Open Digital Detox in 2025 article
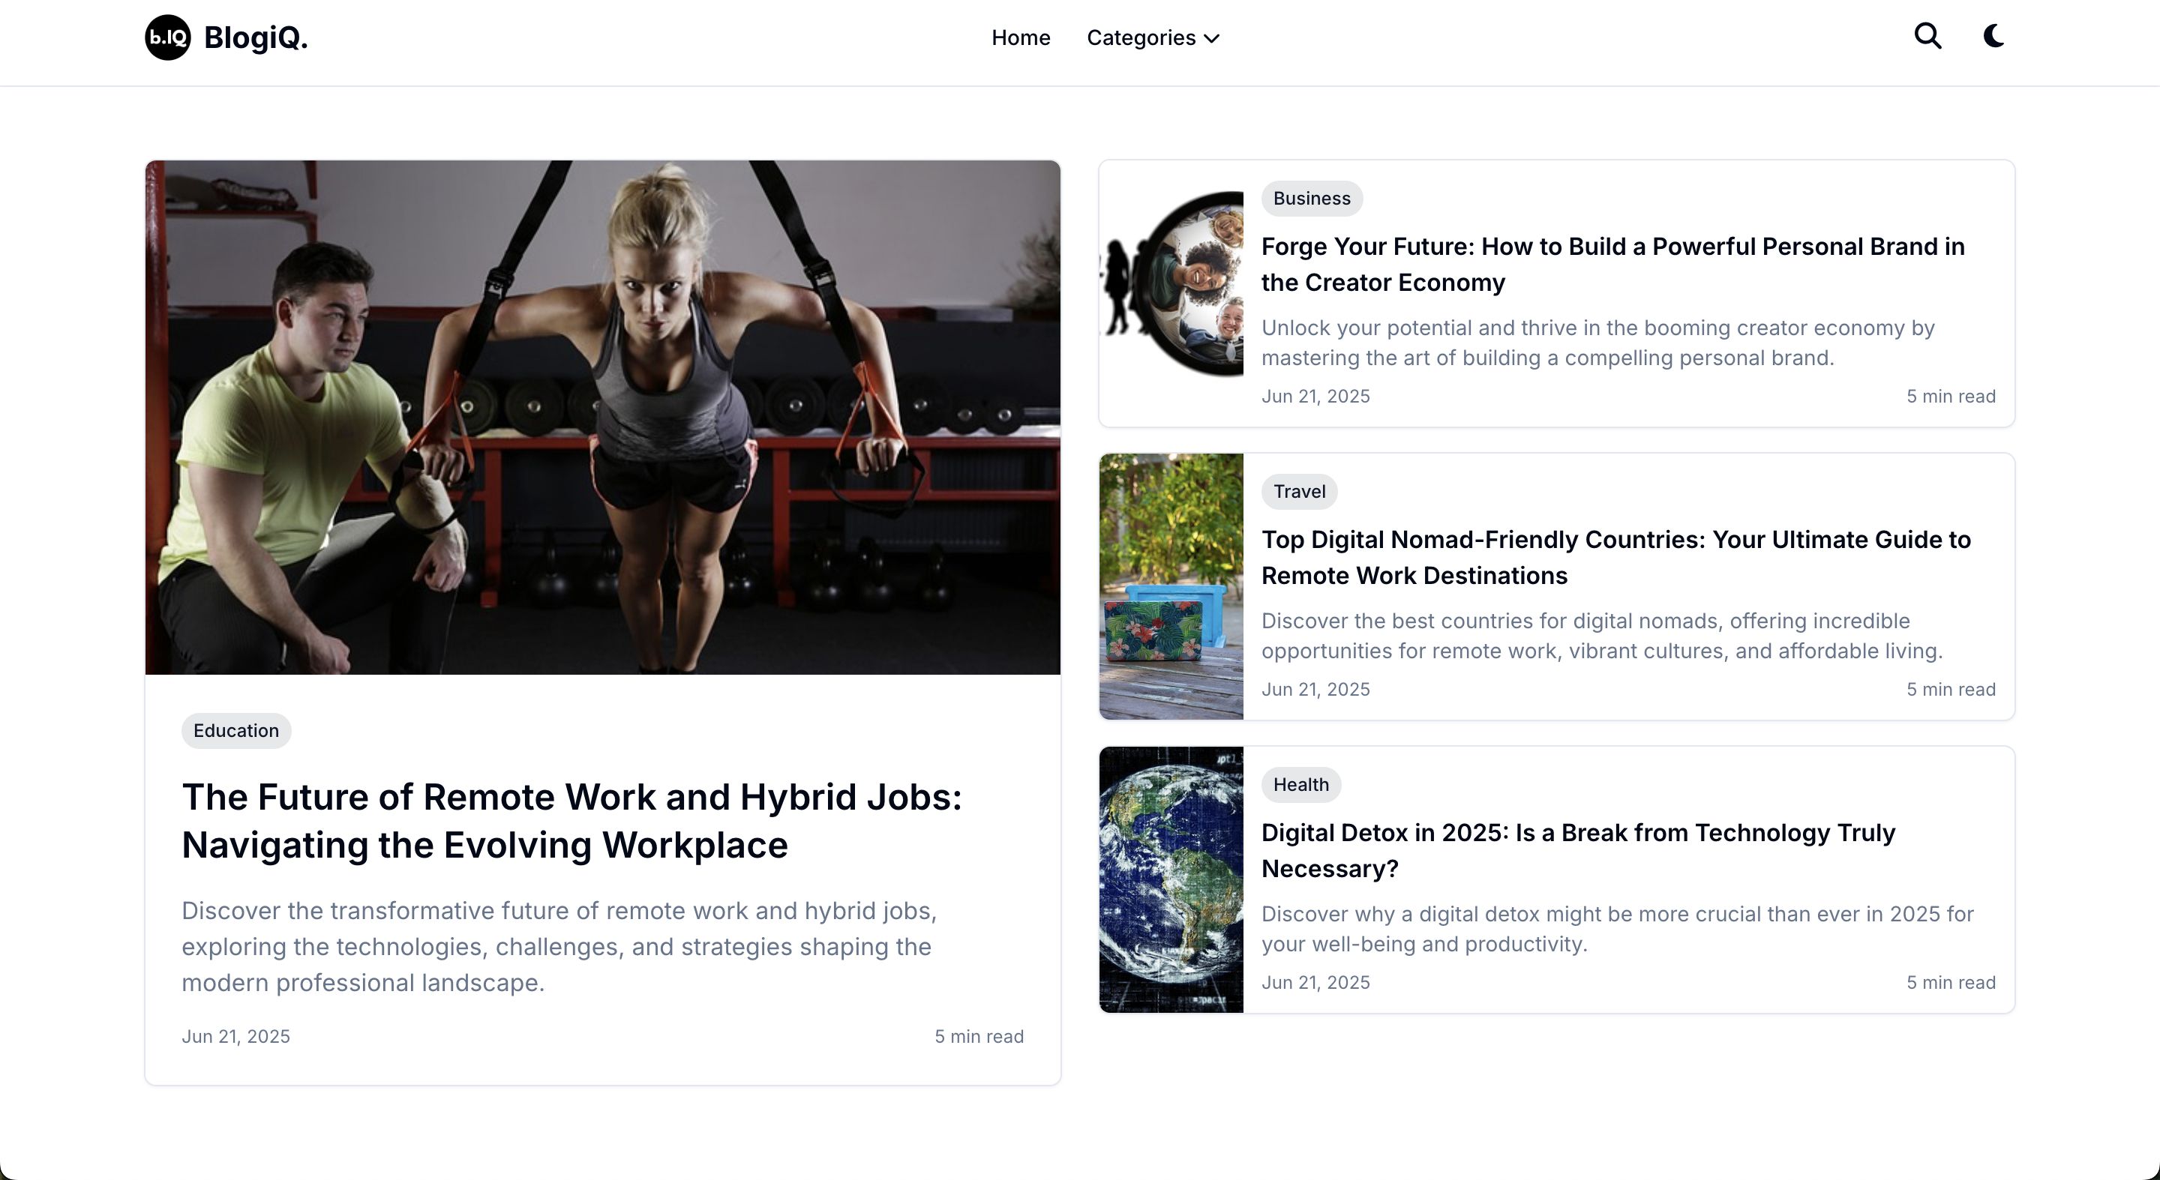 tap(1578, 851)
